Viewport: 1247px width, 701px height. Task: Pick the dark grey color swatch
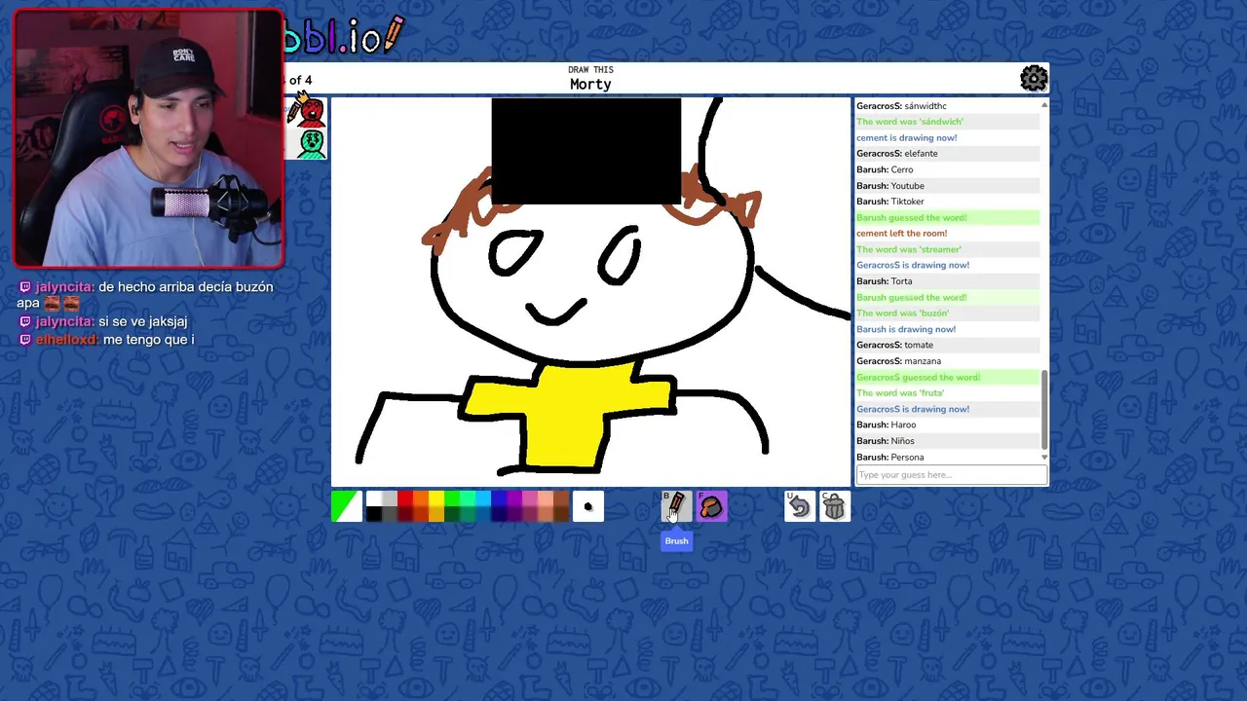[x=390, y=514]
